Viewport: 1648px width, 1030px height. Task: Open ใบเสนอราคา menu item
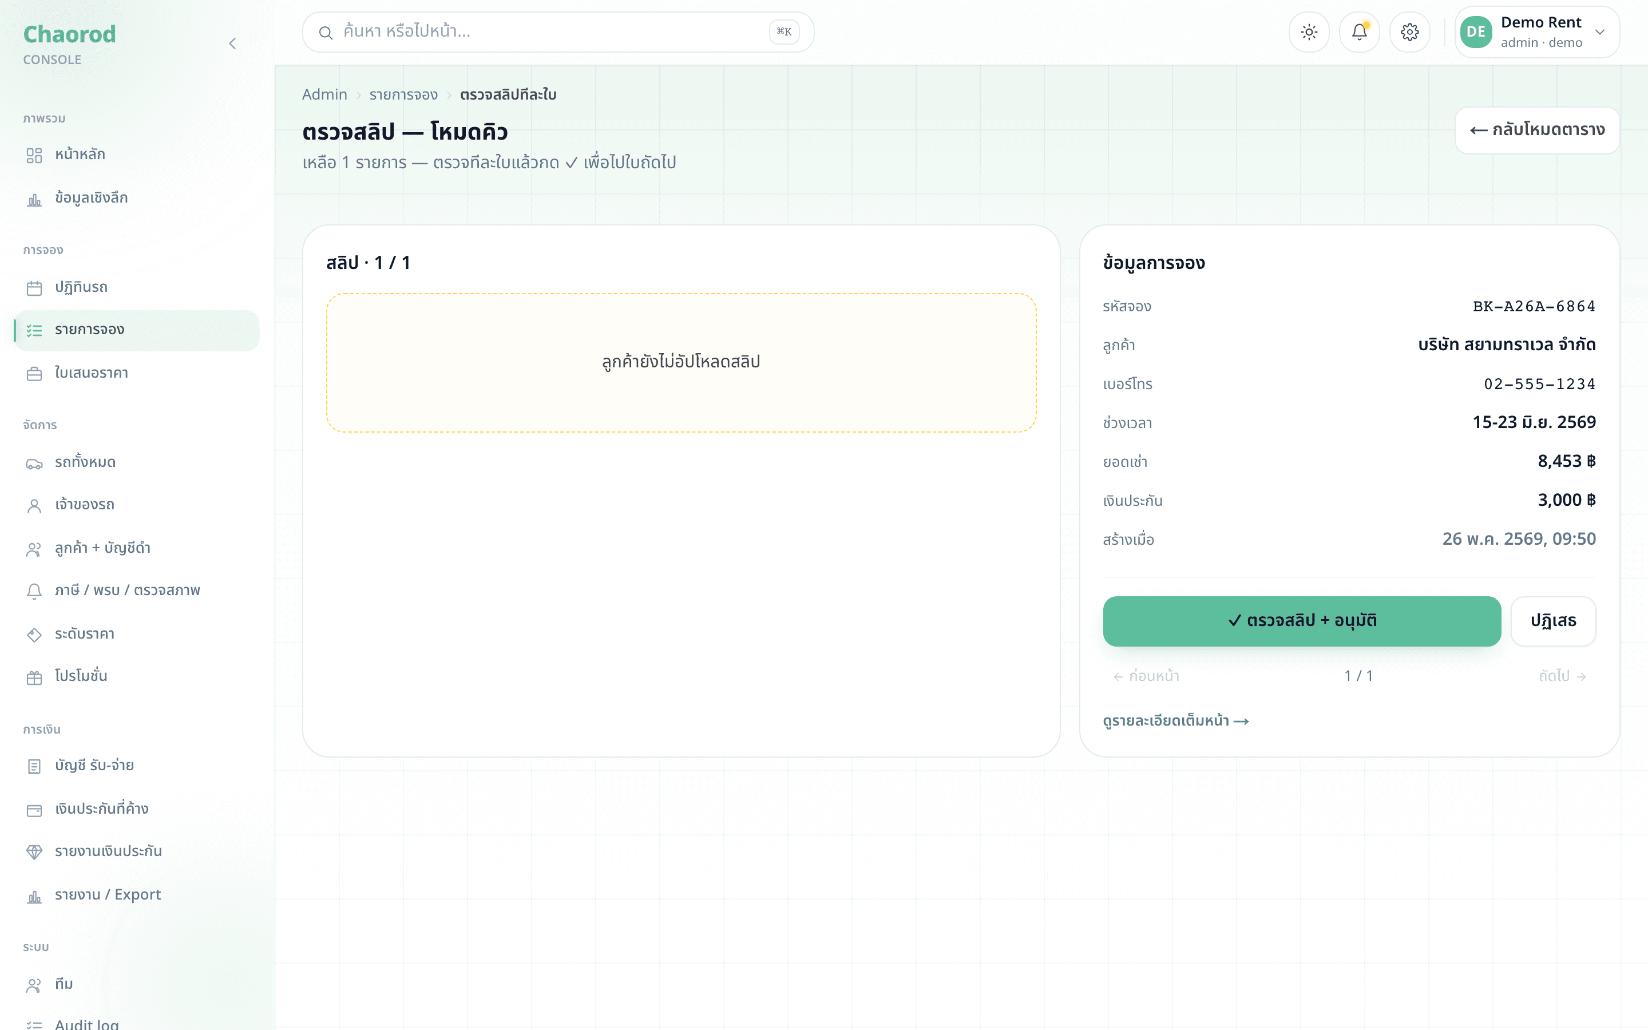pos(136,374)
